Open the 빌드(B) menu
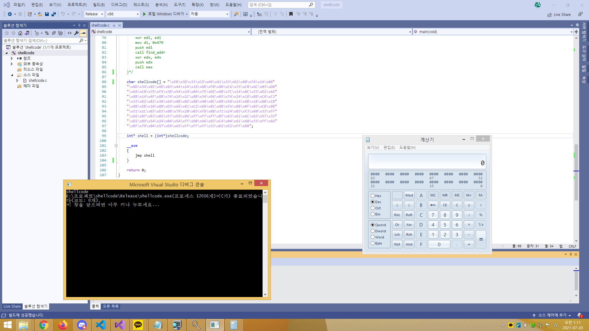The height and width of the screenshot is (331, 589). [x=99, y=5]
